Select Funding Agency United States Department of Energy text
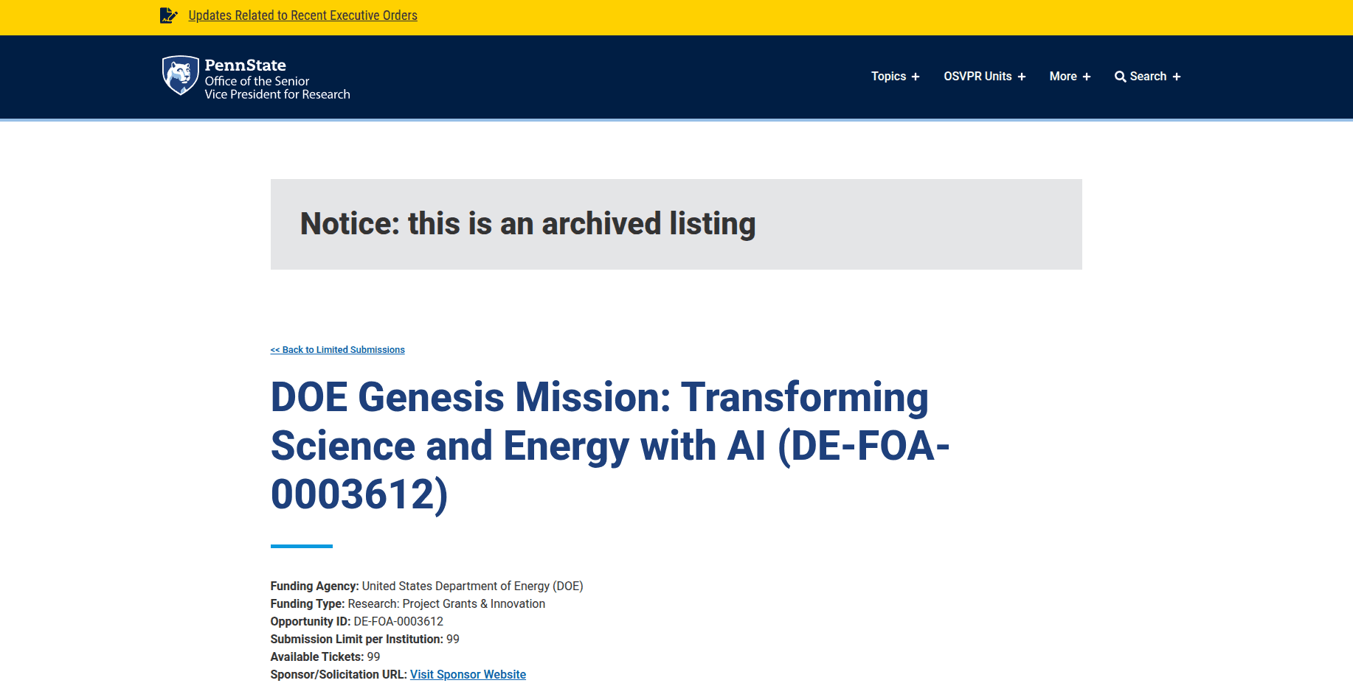The width and height of the screenshot is (1353, 683). [x=426, y=586]
